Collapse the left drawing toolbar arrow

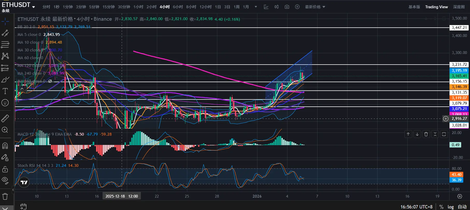[x=13, y=190]
